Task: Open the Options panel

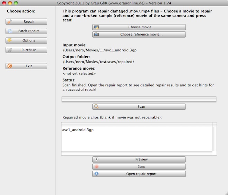Action: click(26, 40)
